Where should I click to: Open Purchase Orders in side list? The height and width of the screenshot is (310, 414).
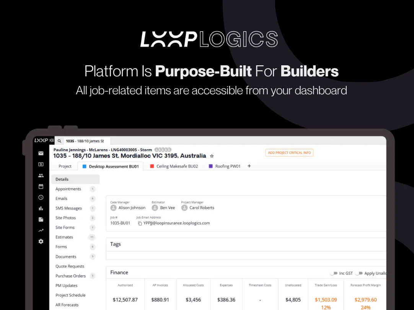[x=70, y=276]
